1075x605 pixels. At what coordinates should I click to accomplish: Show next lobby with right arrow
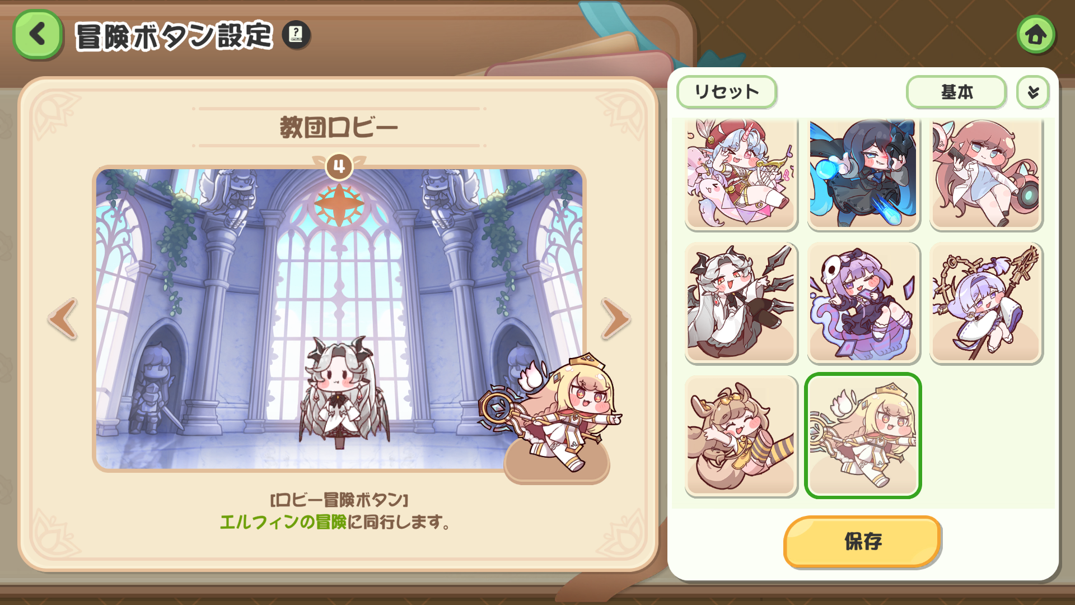615,319
